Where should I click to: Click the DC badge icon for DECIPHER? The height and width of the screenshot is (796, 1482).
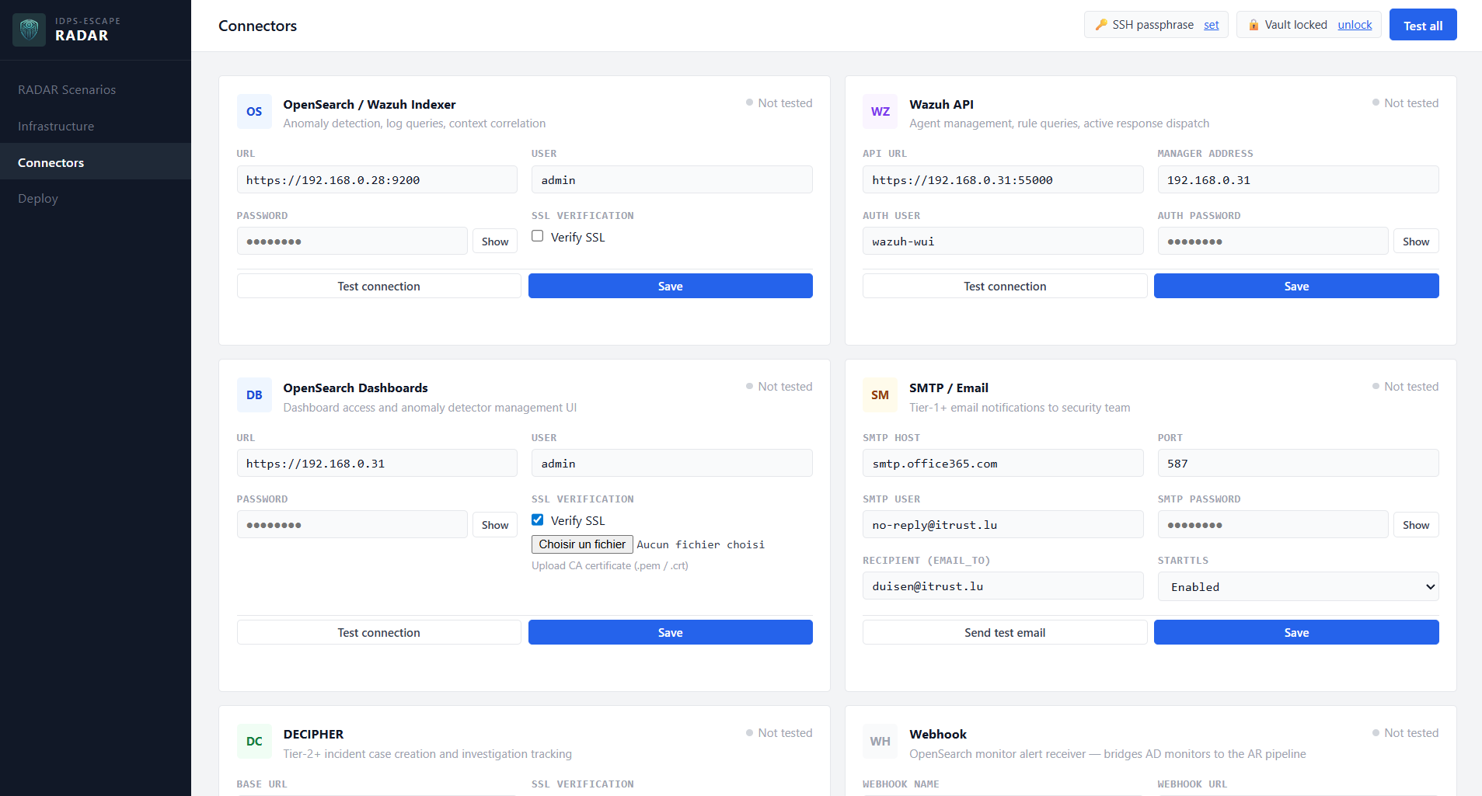254,741
